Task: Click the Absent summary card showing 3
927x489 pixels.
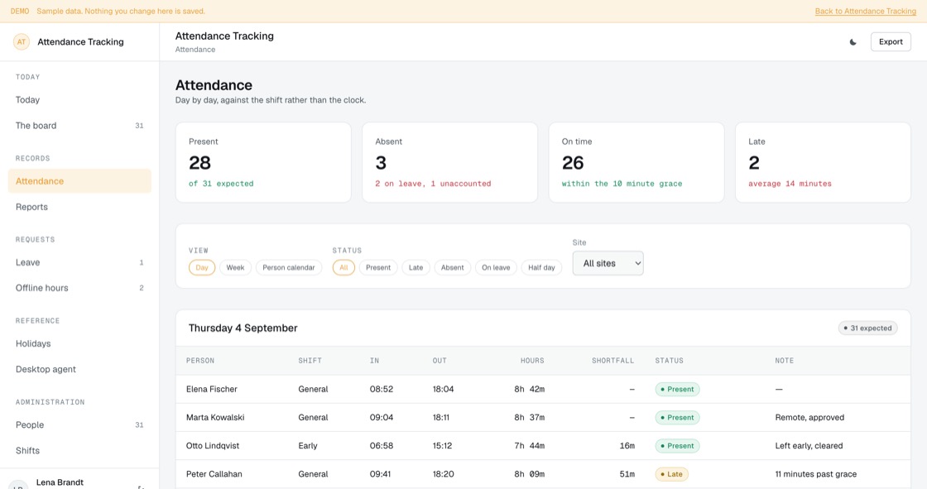Action: click(450, 163)
